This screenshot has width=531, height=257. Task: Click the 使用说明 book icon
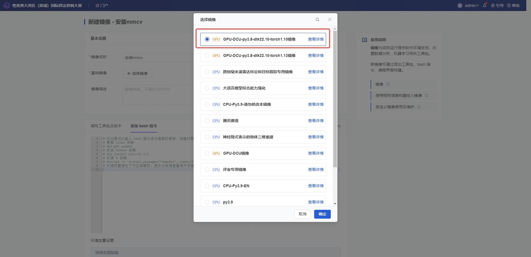(365, 39)
